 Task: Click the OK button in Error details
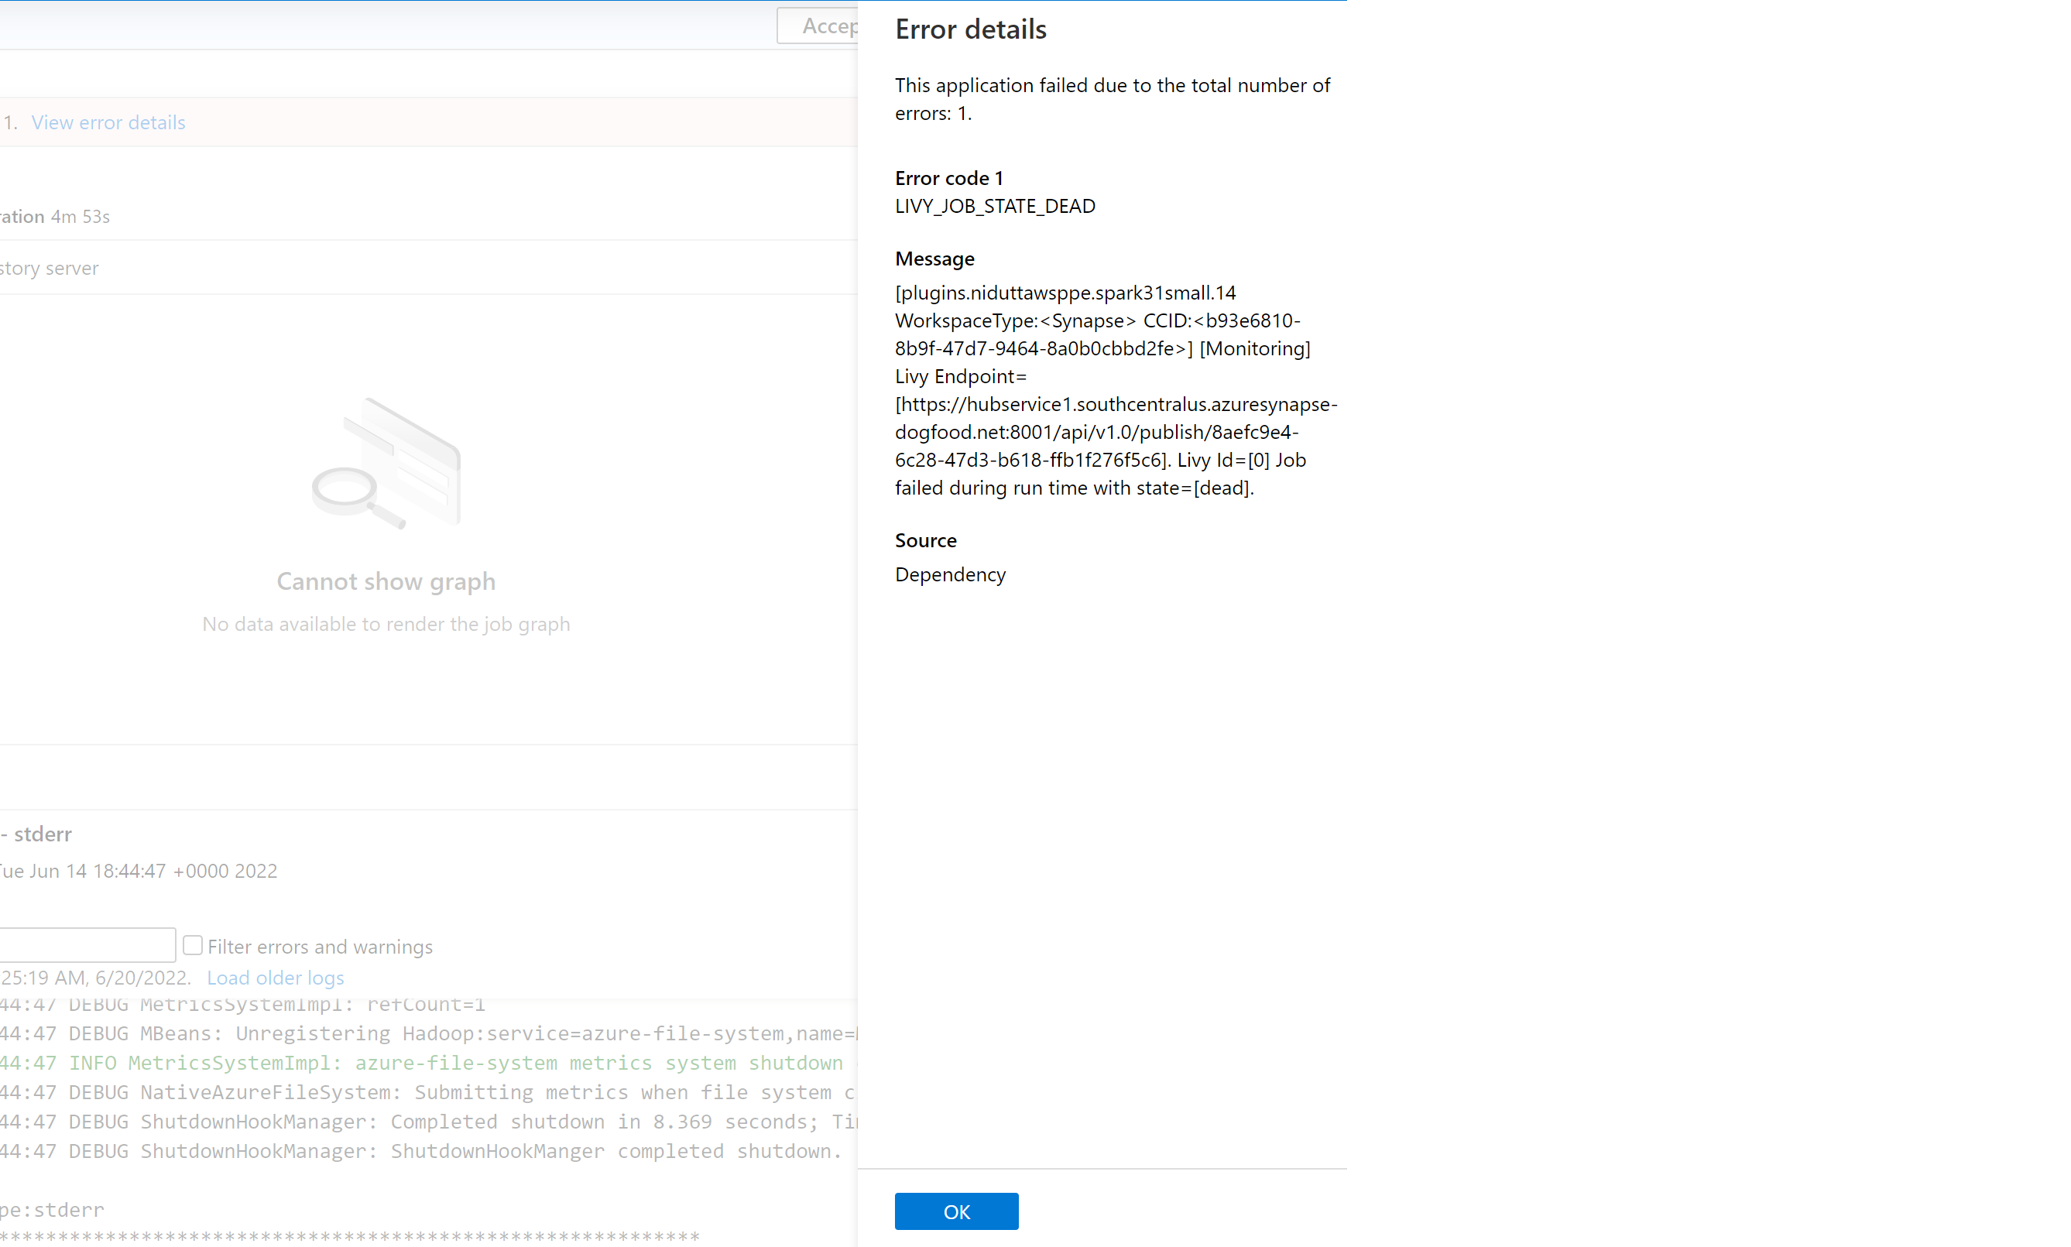pyautogui.click(x=955, y=1211)
